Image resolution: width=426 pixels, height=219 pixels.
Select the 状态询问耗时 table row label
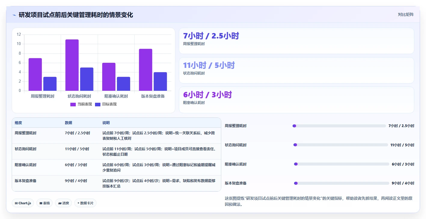click(x=26, y=149)
